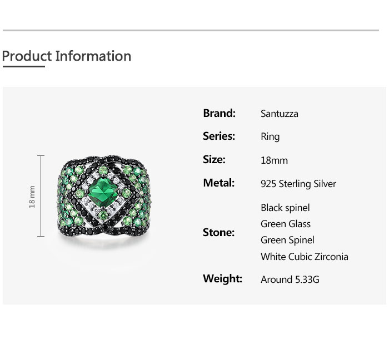Click the Green Glass stone entry
Viewport: 389px width, 338px height.
(286, 224)
